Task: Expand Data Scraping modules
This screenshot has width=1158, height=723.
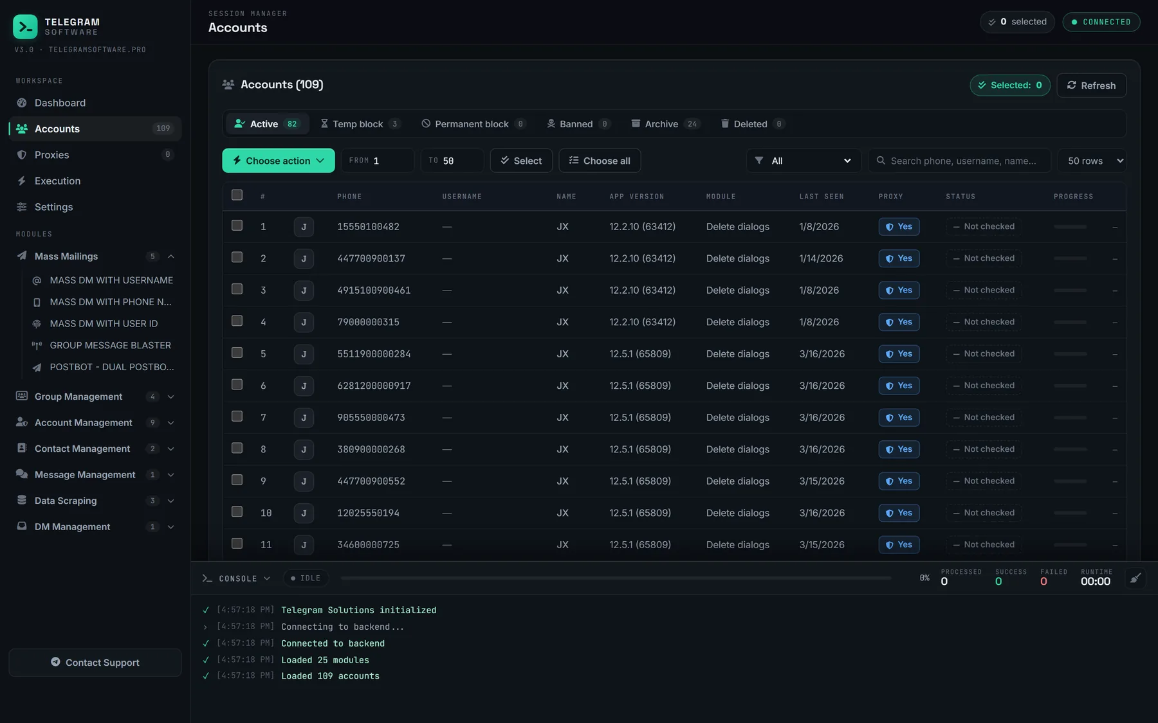Action: 95,501
